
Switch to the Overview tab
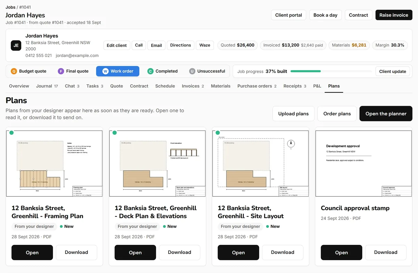19,86
